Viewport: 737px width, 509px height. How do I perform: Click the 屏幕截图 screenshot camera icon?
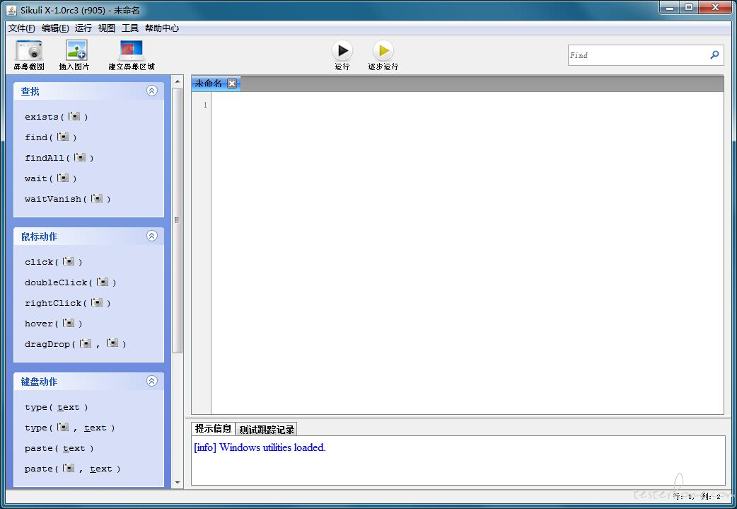pyautogui.click(x=29, y=50)
